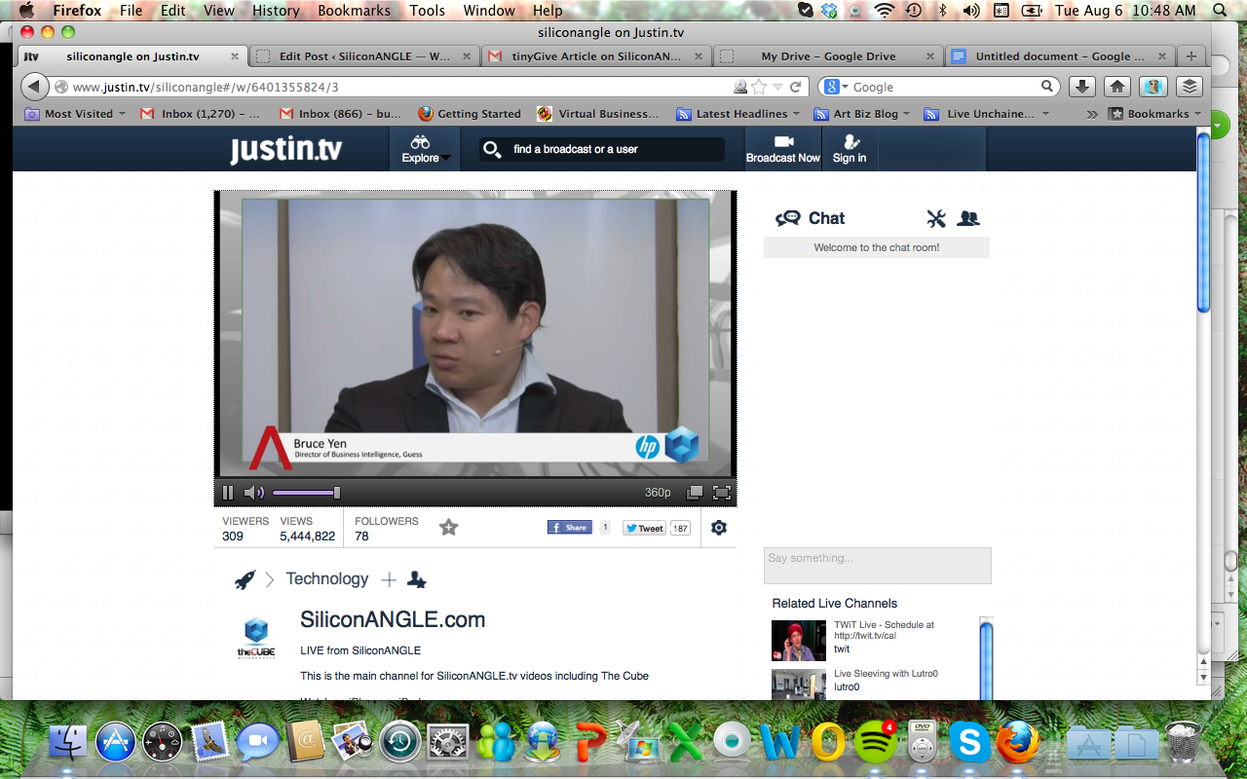This screenshot has height=779, width=1247.
Task: Open the Getting Started bookmark
Action: (470, 114)
